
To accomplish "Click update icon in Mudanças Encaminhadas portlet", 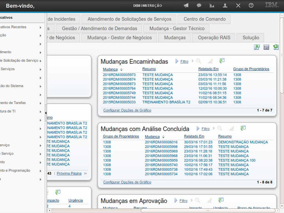I will coord(222,61).
